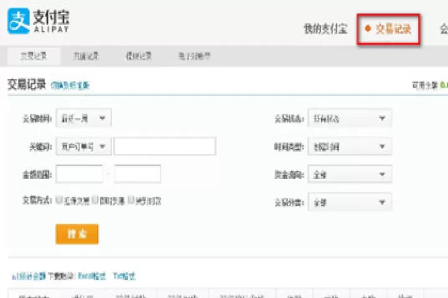Open the 时间类型 dropdown

350,147
